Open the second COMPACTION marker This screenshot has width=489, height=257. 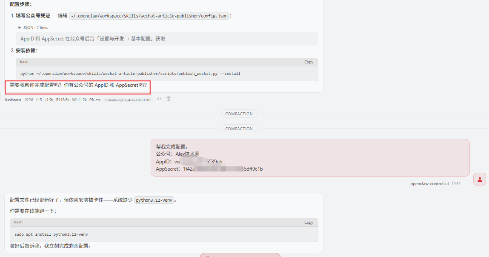click(x=239, y=128)
